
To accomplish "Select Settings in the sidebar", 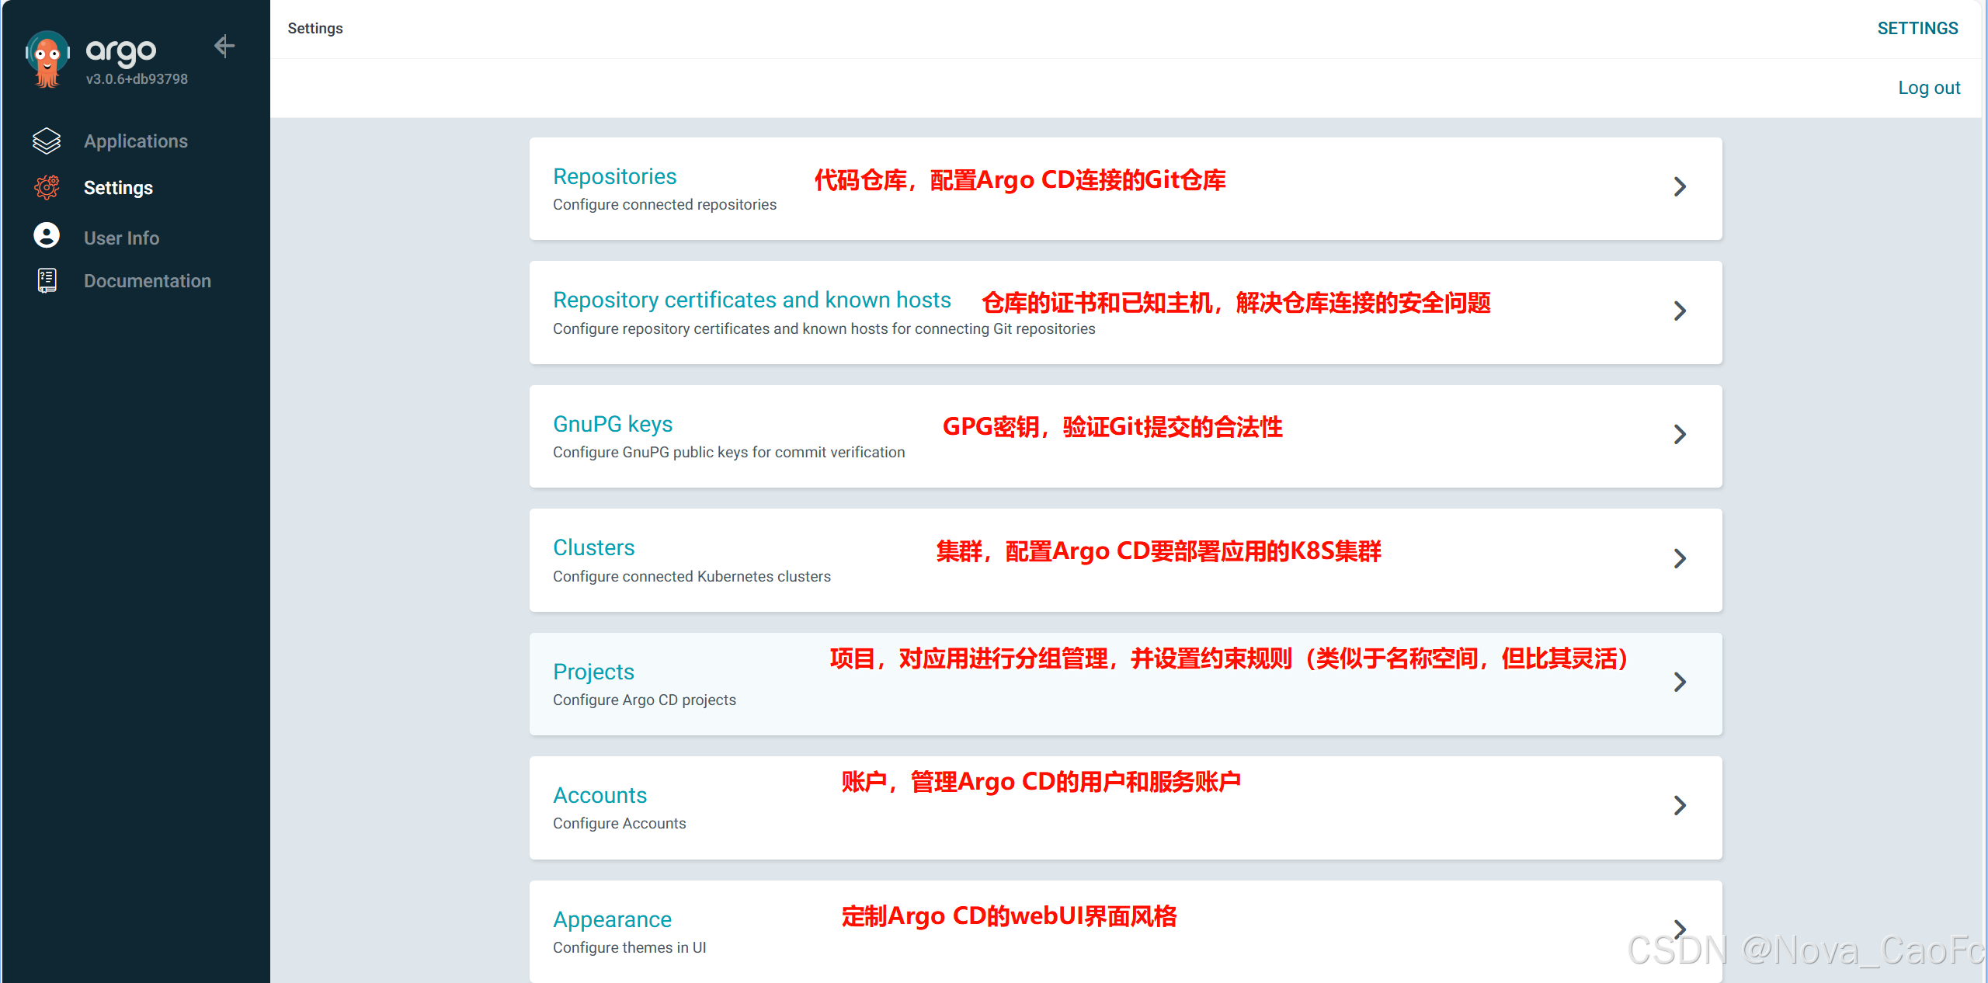I will click(x=118, y=187).
